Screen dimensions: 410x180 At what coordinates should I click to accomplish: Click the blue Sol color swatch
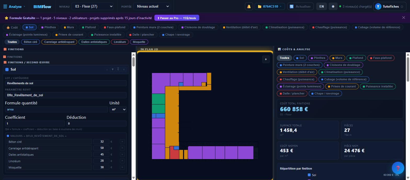pos(7,70)
